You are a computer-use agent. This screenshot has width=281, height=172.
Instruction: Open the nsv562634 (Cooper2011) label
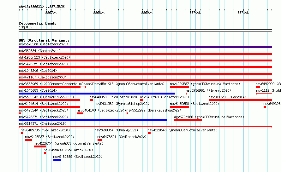(x=40, y=51)
